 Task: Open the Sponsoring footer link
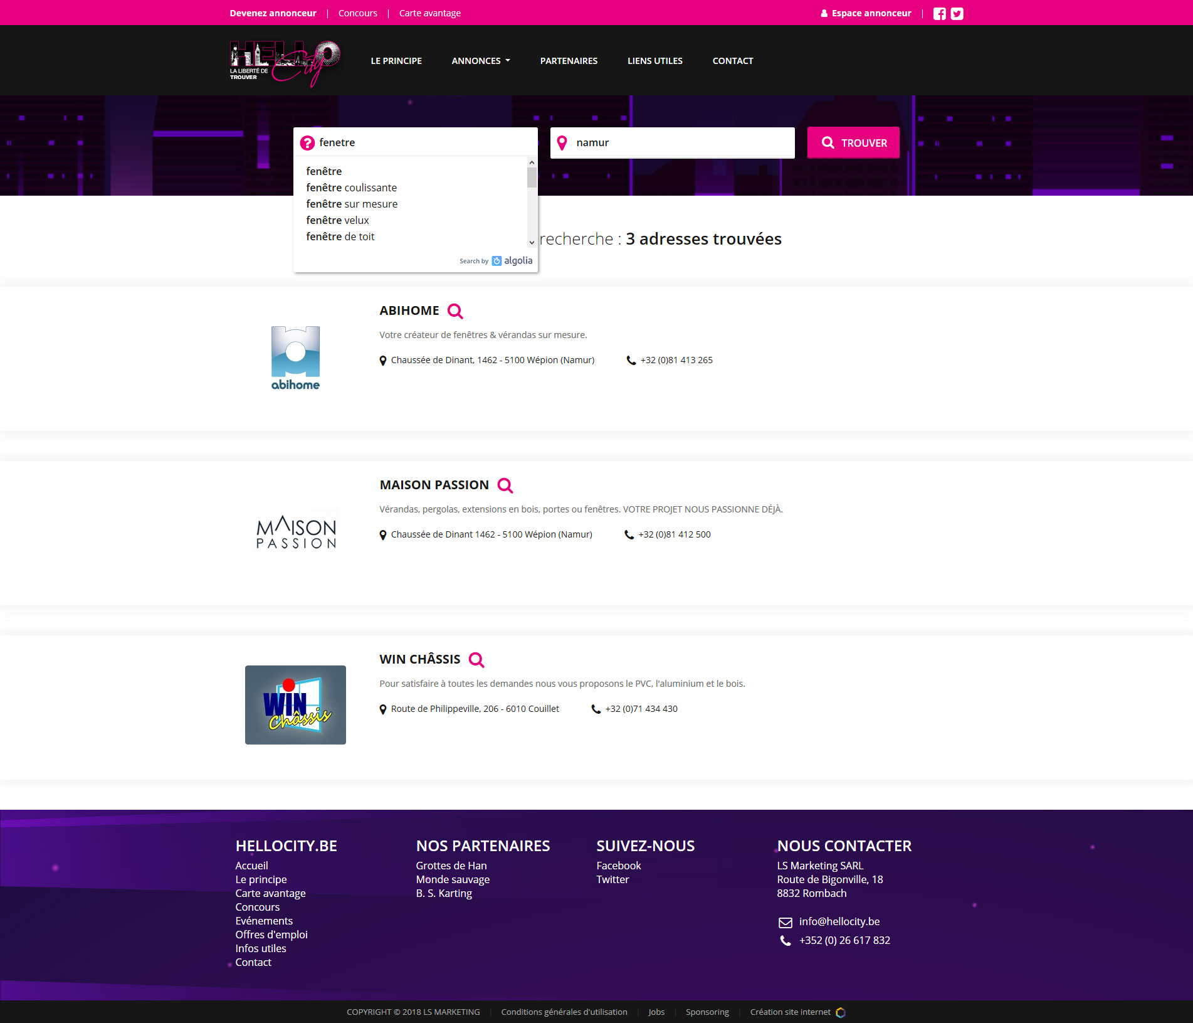(x=707, y=1012)
